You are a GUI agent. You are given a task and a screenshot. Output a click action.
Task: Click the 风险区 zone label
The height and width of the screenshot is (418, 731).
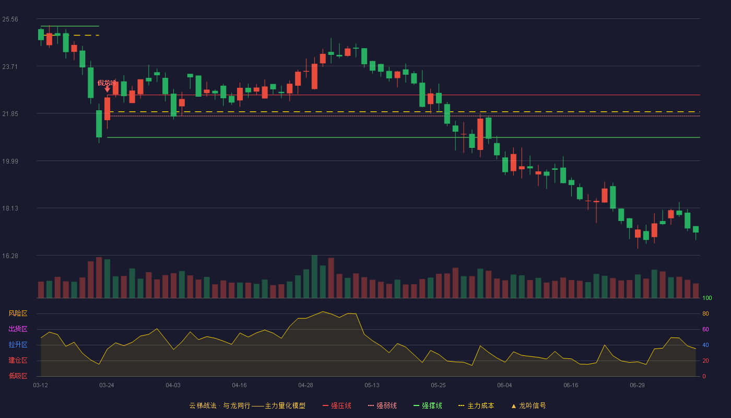tap(18, 313)
